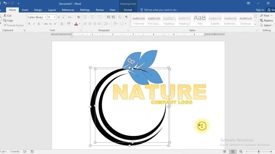Open the Borders dropdown arrow

(x=125, y=24)
